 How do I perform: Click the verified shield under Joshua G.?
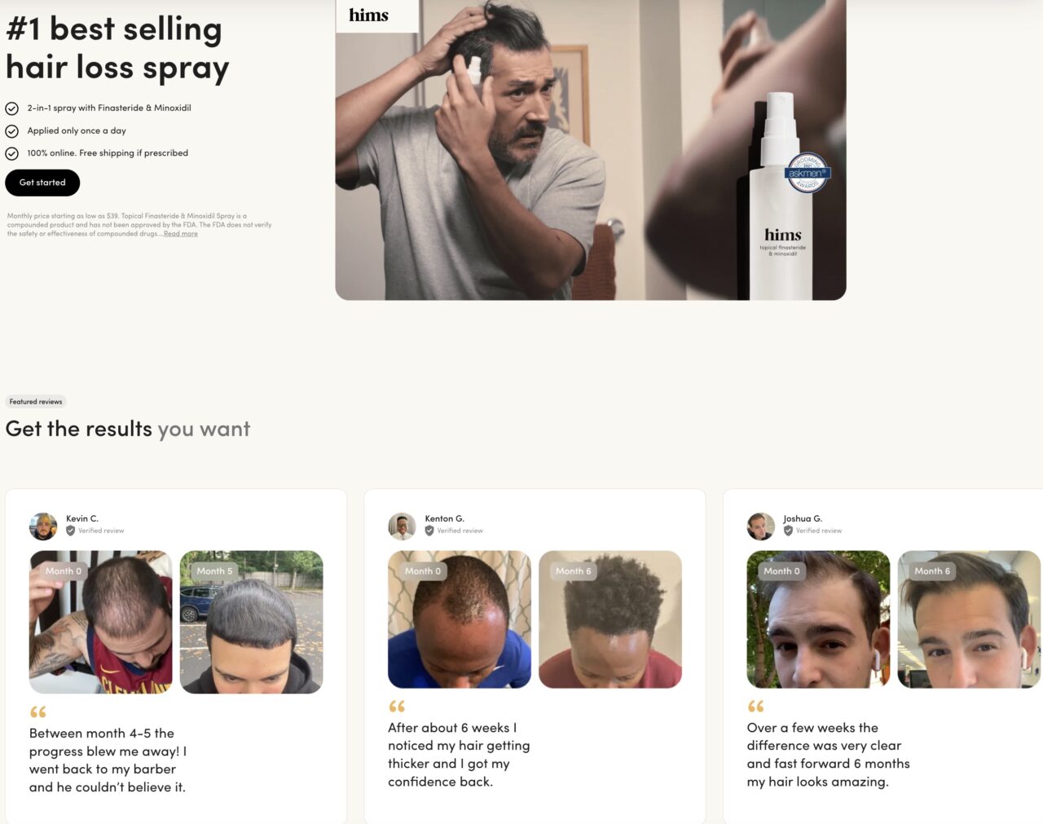click(788, 531)
